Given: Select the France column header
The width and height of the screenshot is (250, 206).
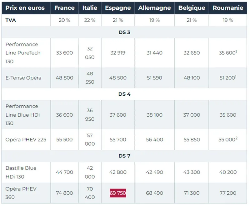Looking at the screenshot, I should [64, 8].
